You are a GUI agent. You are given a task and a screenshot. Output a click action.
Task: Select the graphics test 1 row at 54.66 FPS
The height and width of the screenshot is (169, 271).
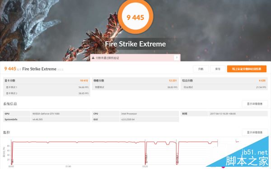47,87
